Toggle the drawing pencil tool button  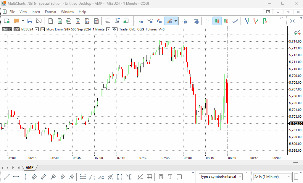(x=169, y=21)
